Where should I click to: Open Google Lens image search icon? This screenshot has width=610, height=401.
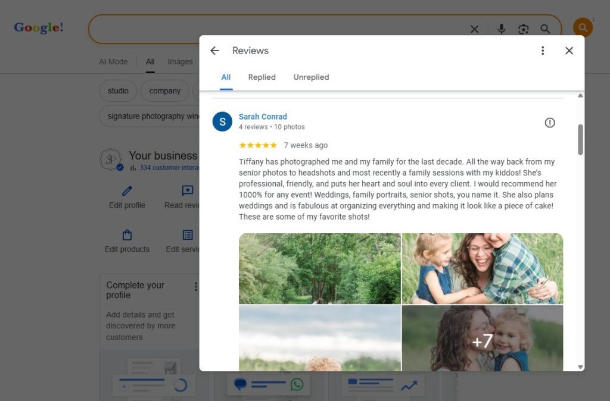(523, 29)
